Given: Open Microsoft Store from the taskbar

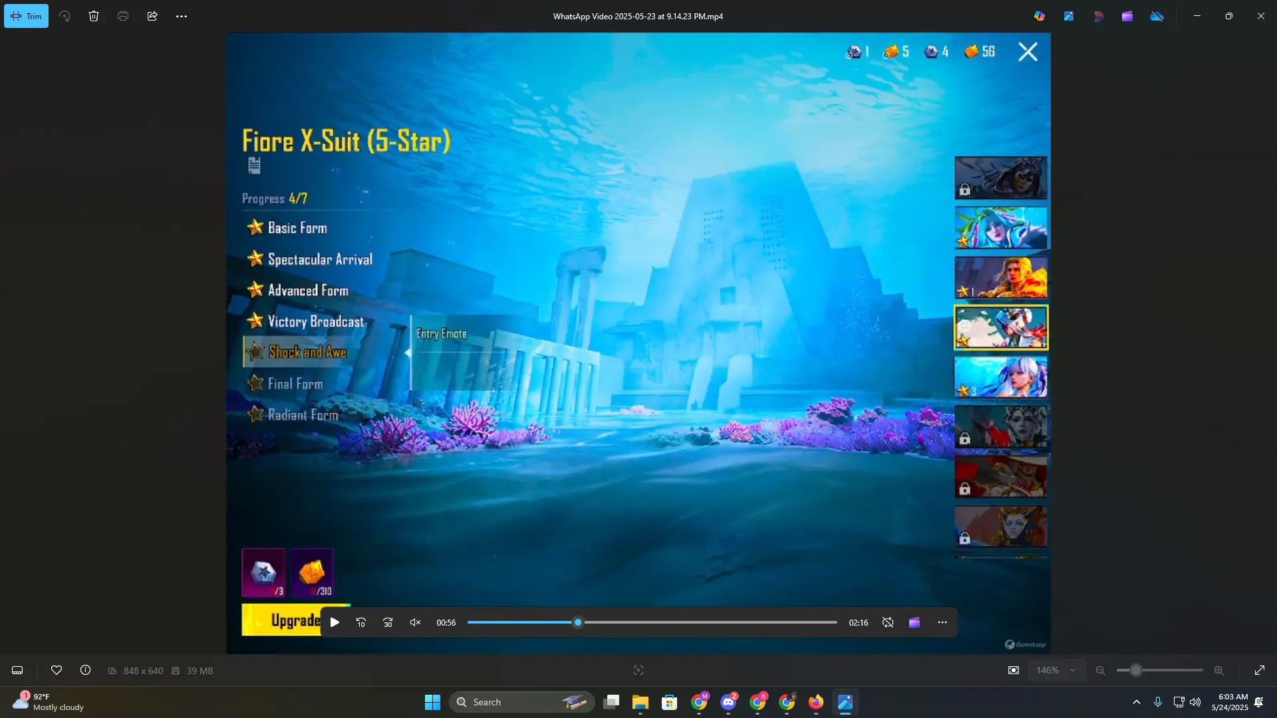Looking at the screenshot, I should (x=670, y=702).
